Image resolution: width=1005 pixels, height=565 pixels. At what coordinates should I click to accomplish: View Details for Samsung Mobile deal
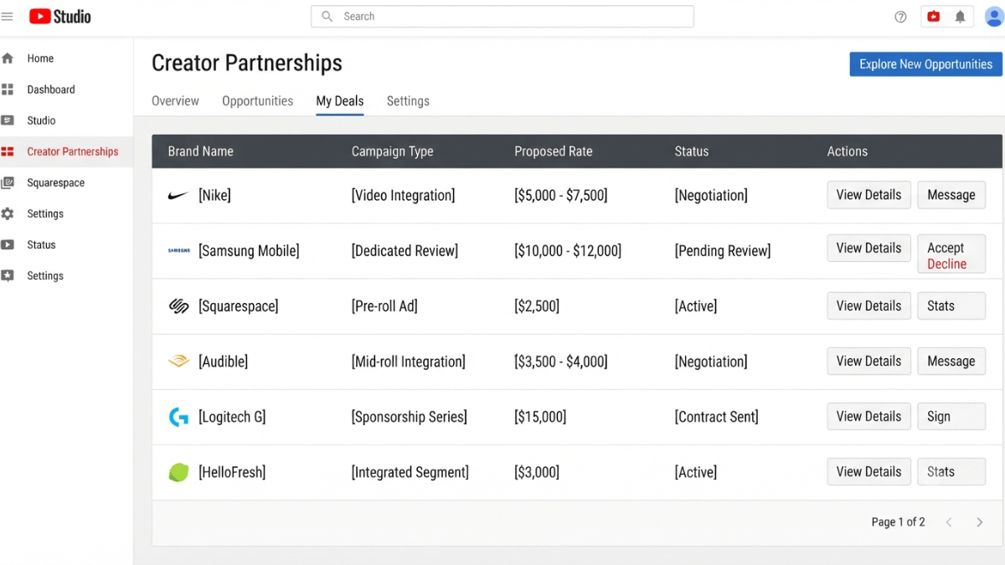(x=868, y=249)
